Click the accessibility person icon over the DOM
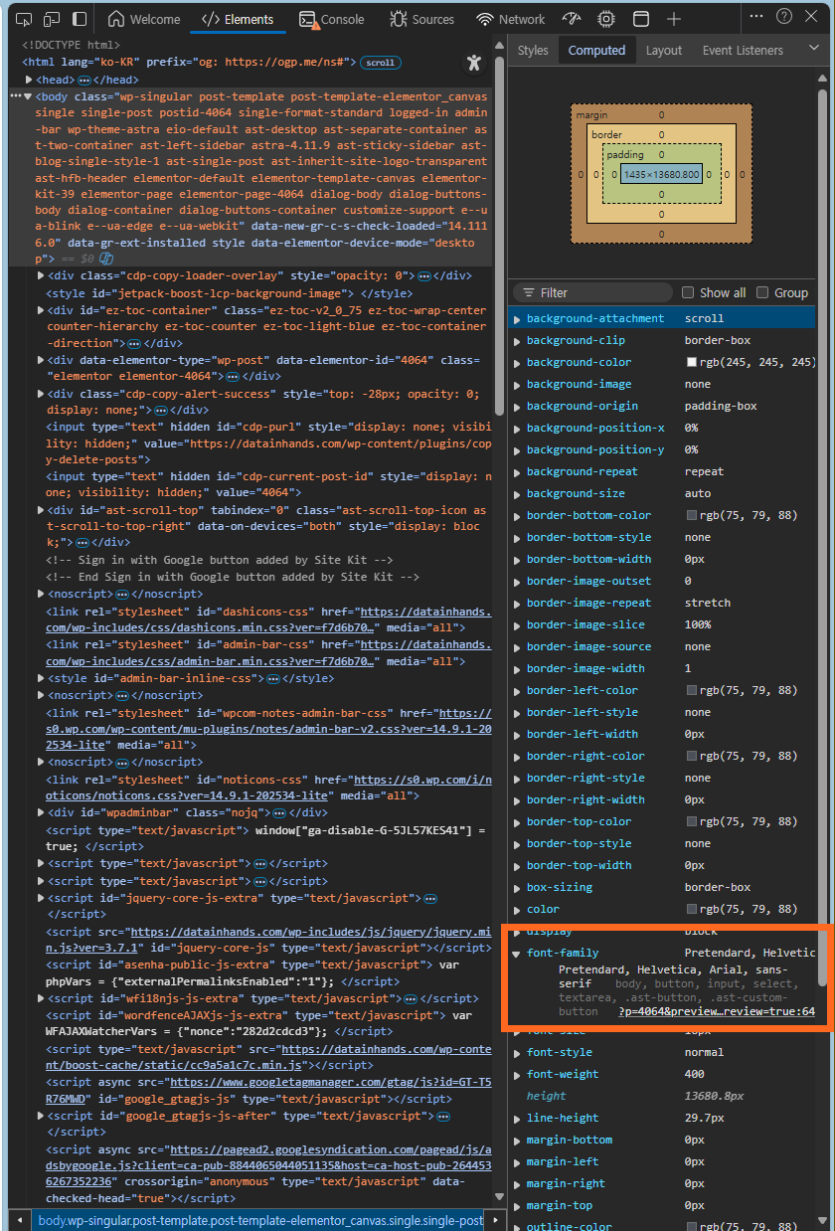 (474, 62)
